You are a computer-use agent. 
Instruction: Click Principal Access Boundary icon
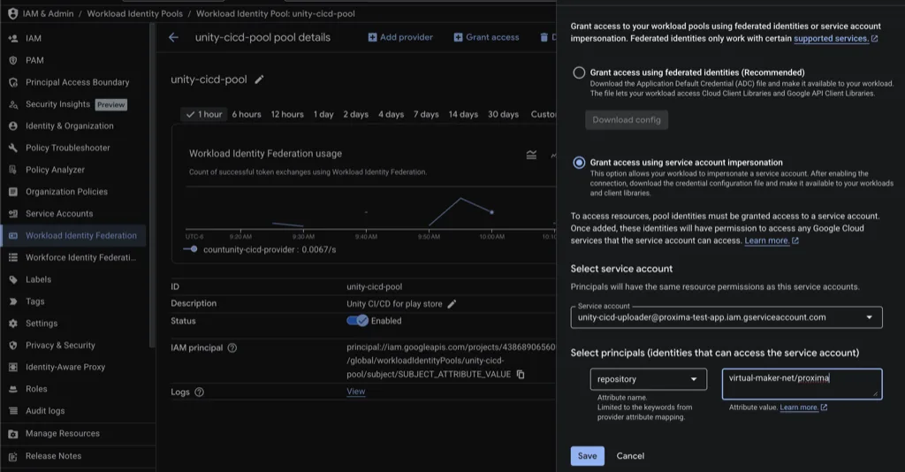tap(12, 82)
